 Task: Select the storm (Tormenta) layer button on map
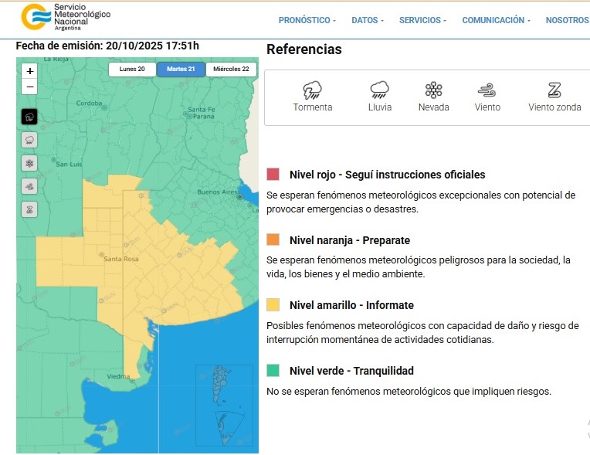click(29, 117)
